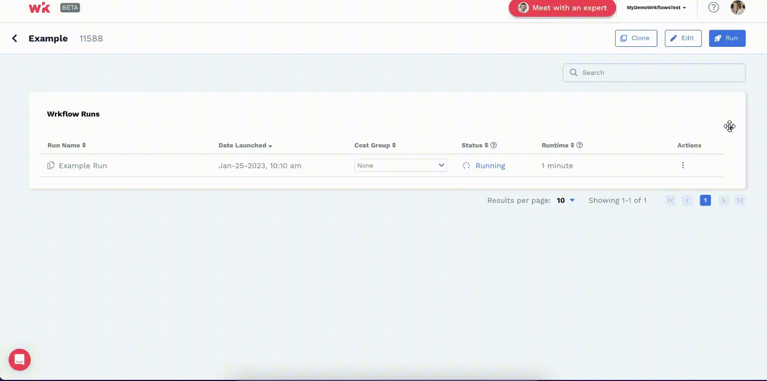
Task: Click the Wrk logo in header
Action: 39,8
